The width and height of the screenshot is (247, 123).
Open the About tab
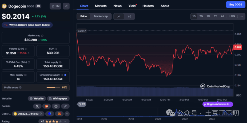click(165, 6)
